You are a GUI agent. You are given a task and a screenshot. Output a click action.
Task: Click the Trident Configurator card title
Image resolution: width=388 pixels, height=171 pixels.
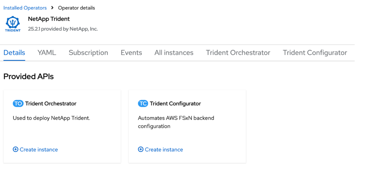[175, 103]
